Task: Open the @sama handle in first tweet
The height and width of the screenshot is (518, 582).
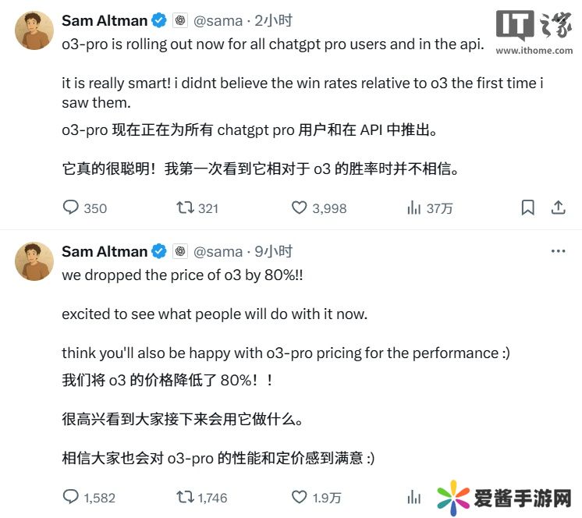Action: pyautogui.click(x=218, y=20)
